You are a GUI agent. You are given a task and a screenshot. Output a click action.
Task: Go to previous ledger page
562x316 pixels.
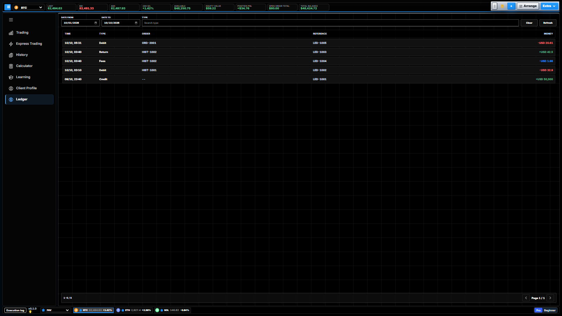pyautogui.click(x=526, y=298)
